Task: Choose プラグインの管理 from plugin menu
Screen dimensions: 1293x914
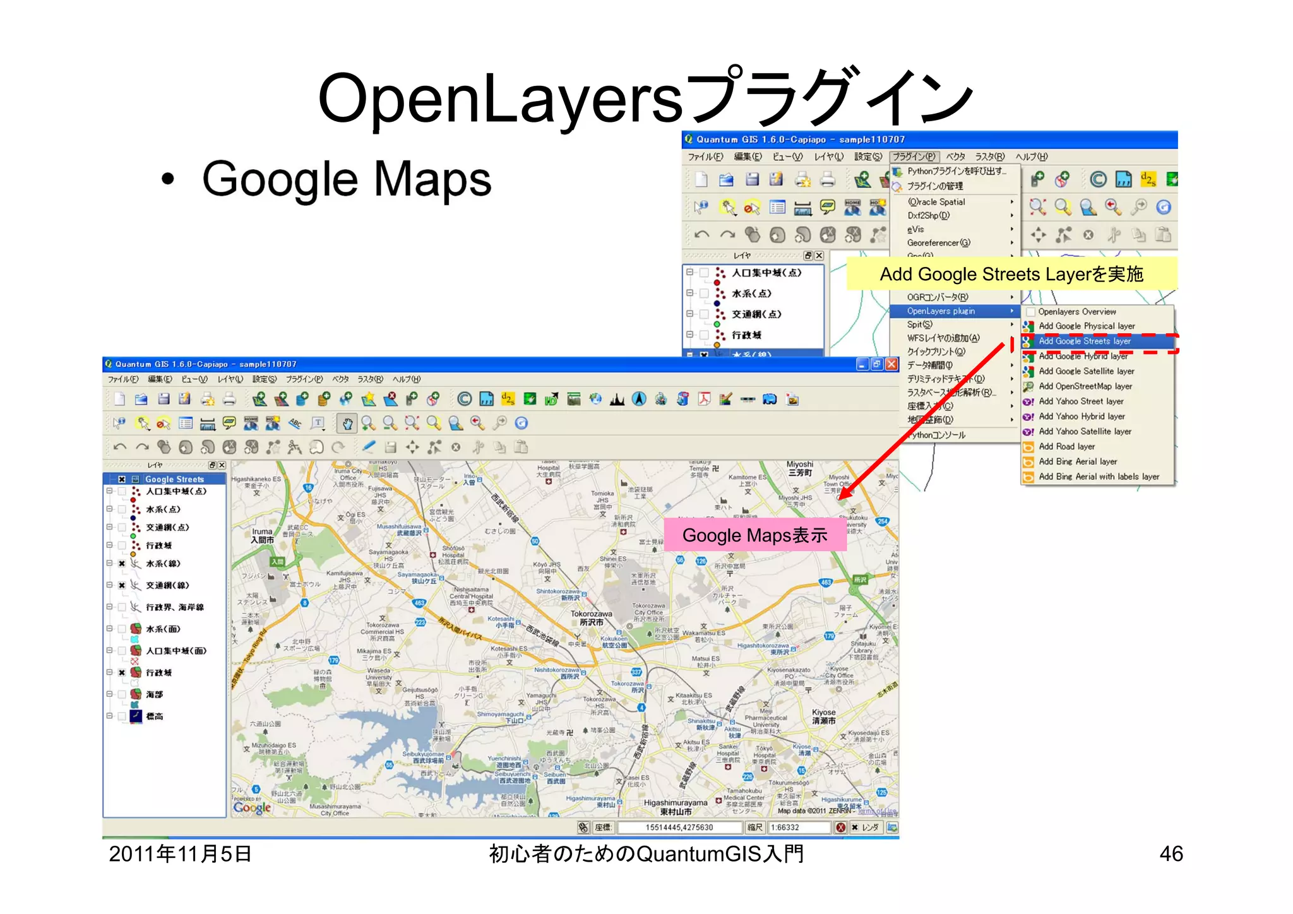Action: pyautogui.click(x=955, y=186)
